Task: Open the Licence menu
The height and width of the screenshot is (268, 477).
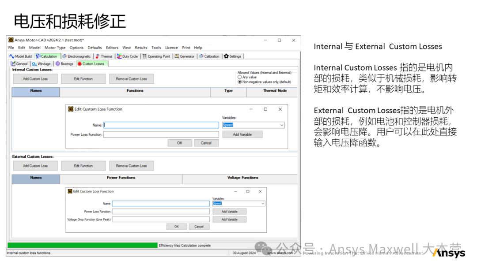Action: point(171,48)
